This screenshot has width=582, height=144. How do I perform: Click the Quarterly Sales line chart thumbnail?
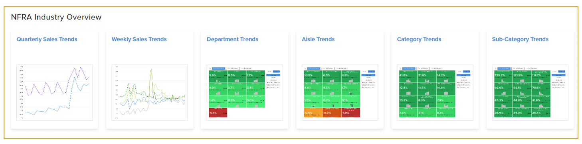[54, 92]
